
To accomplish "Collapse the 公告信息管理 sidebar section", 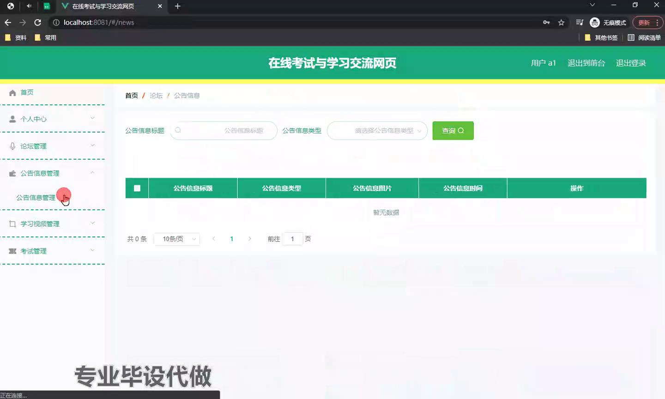I will pyautogui.click(x=52, y=174).
